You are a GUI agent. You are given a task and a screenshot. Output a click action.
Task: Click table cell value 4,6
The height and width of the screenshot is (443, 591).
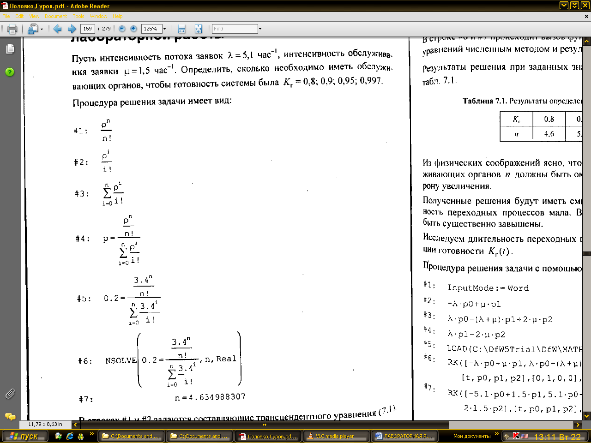549,134
